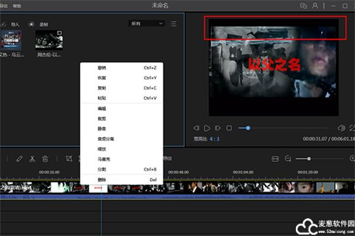Click the scissors split icon
Screen dimensions: 355x236
(x=32, y=159)
